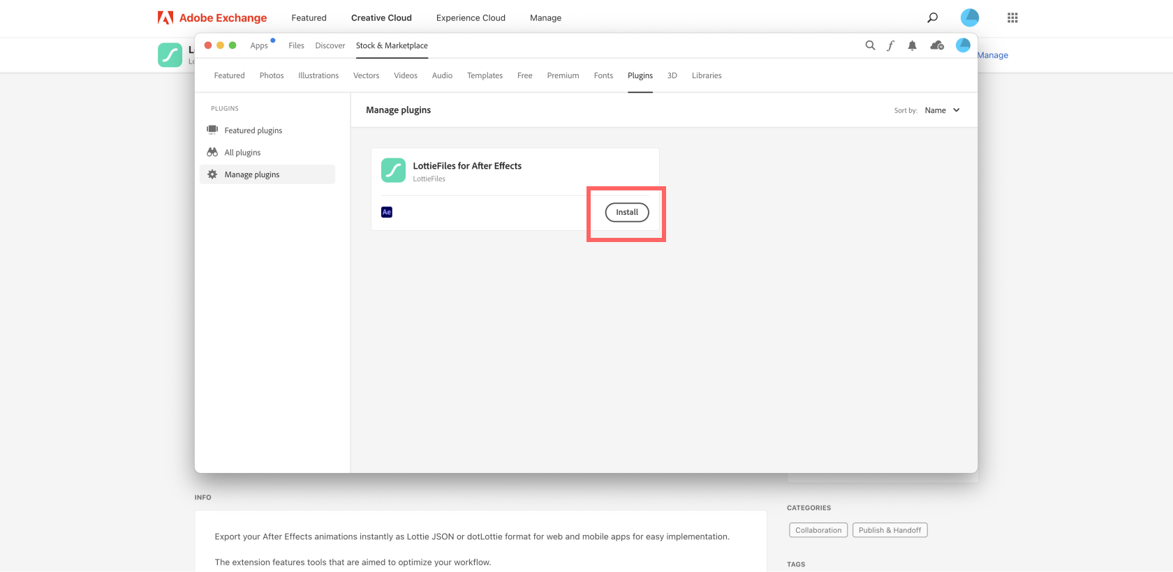Open the Featured marketplace category
The height and width of the screenshot is (572, 1173).
point(229,75)
